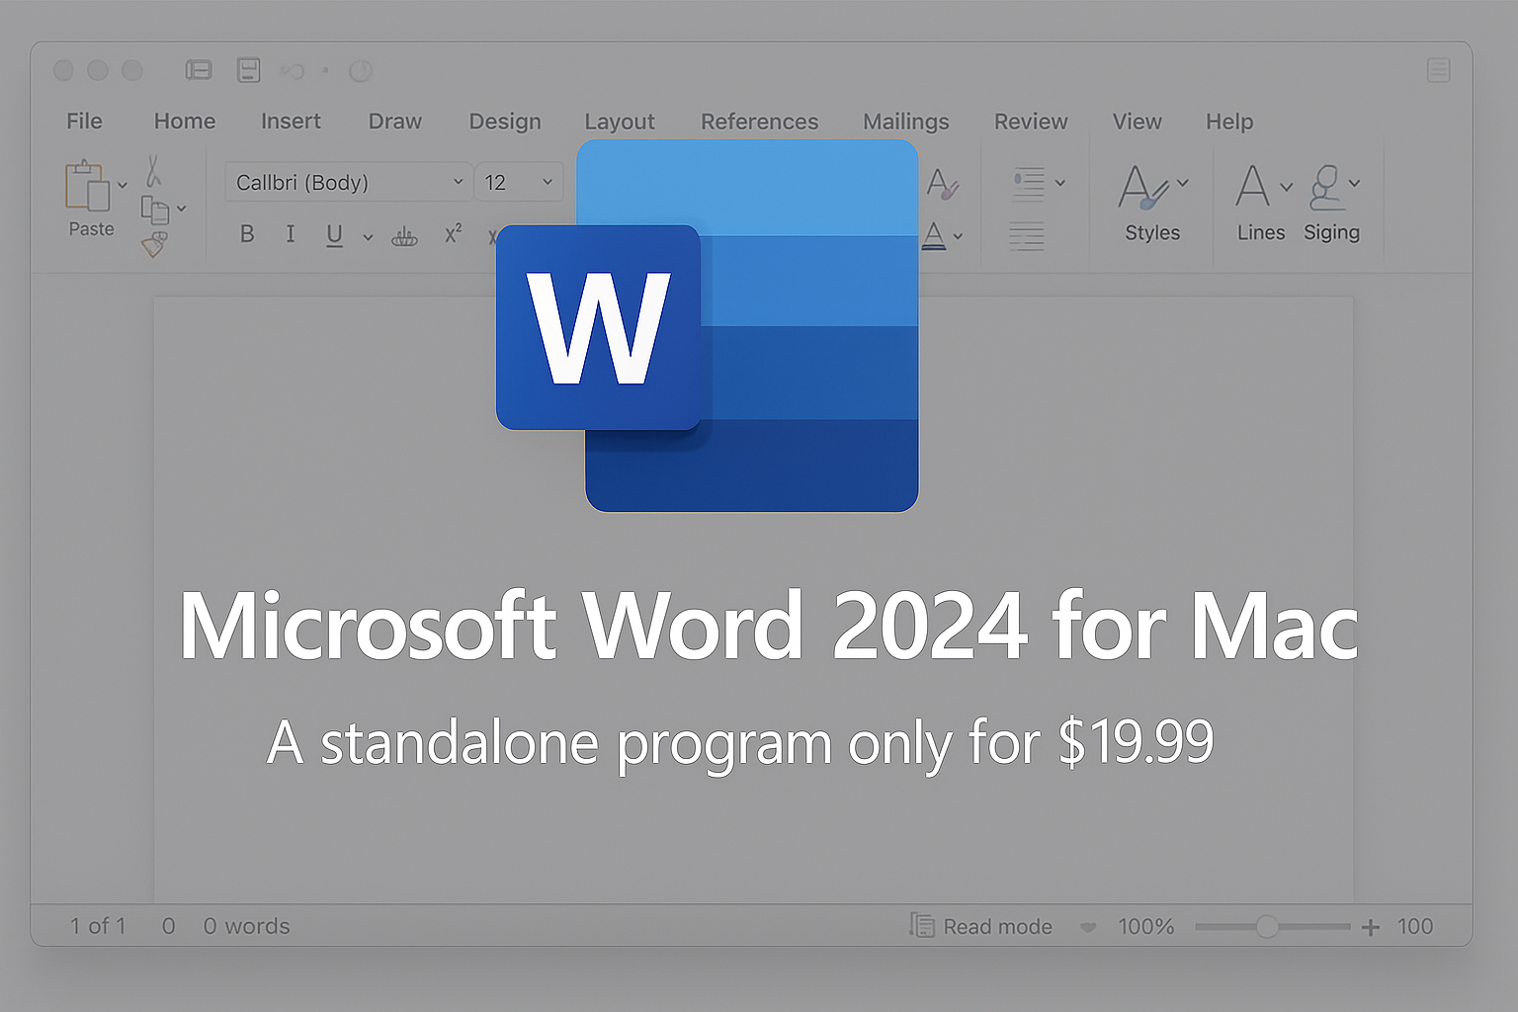Click the document icon at title bar right
The height and width of the screenshot is (1012, 1518).
coord(1439,69)
